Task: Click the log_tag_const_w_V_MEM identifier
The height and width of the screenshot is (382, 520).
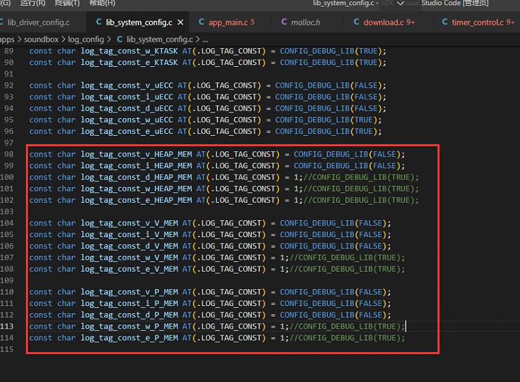Action: click(x=129, y=257)
